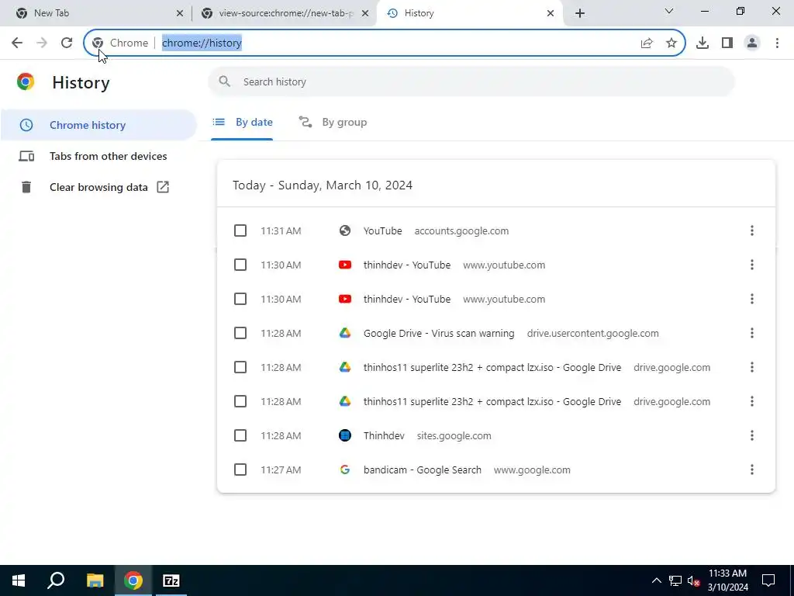
Task: Open the Chrome downloads icon
Action: coord(703,43)
